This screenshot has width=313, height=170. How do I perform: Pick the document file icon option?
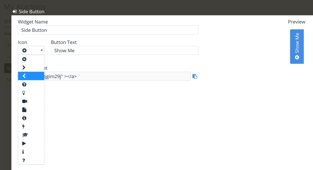(24, 110)
